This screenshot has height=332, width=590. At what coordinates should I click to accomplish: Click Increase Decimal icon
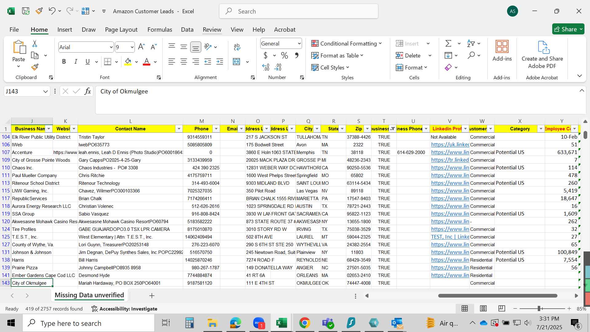(266, 67)
